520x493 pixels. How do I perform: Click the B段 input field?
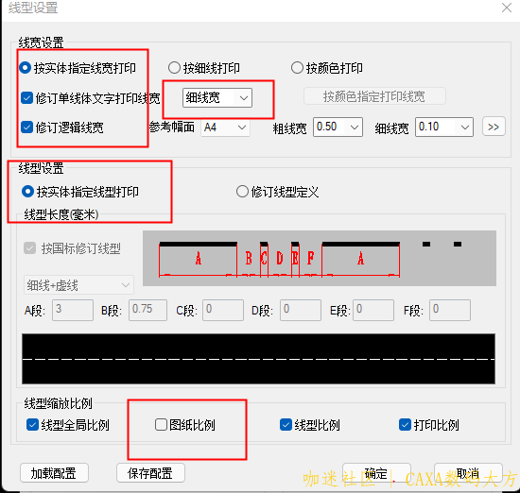(147, 310)
